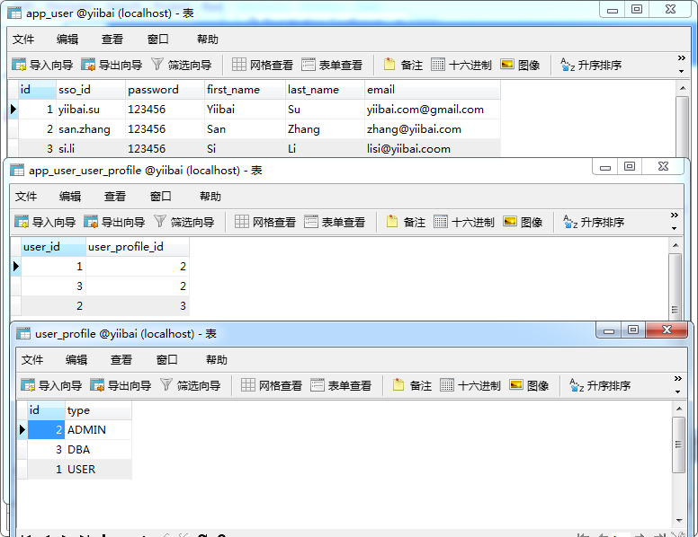698x537 pixels.
Task: Select Image (图像) view in app_user window
Action: [520, 65]
